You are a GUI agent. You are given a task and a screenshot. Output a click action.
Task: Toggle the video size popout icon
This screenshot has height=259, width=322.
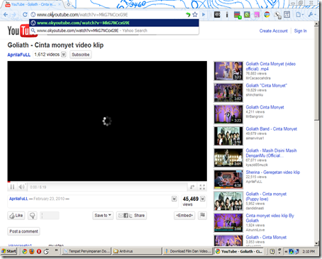(x=192, y=187)
